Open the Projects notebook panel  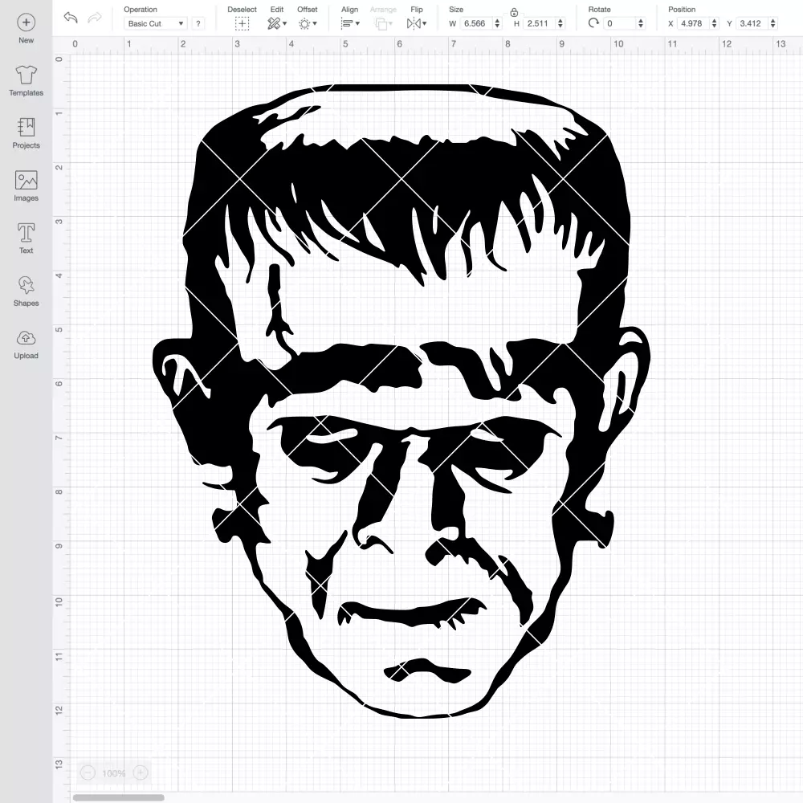coord(26,127)
